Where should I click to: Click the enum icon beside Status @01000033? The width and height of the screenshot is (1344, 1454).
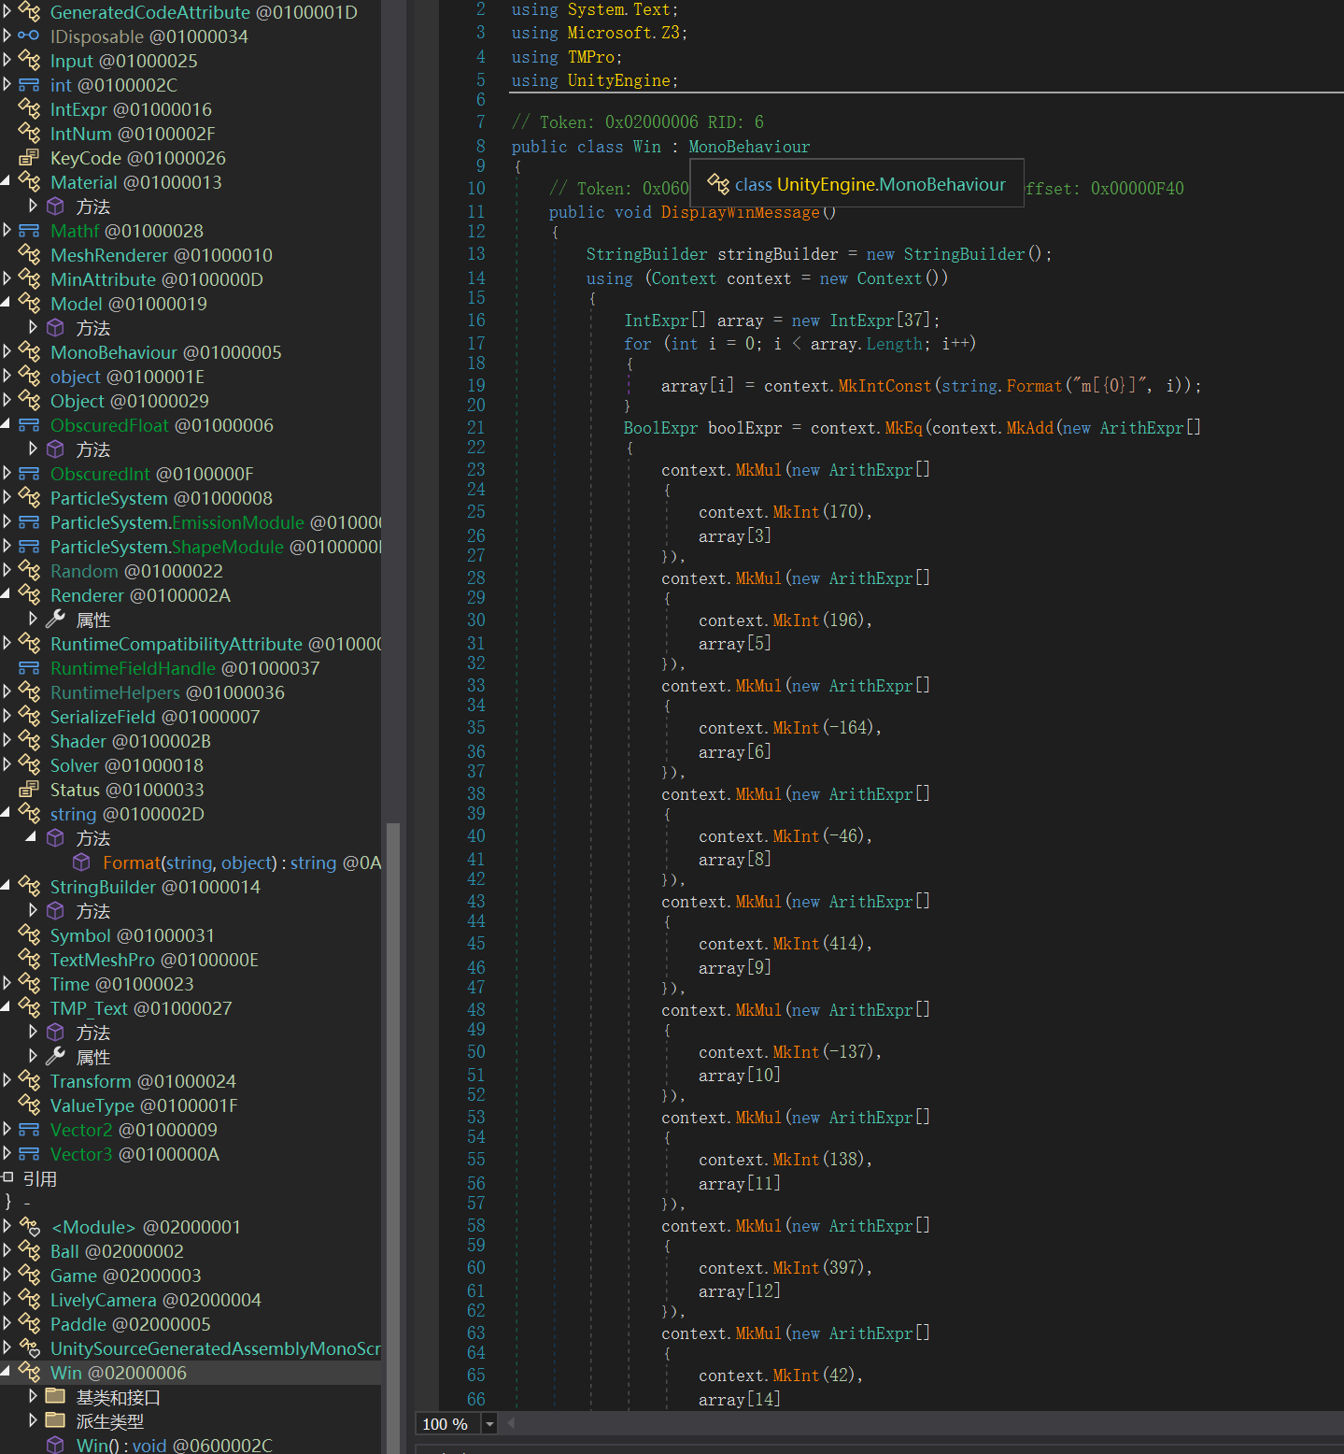click(29, 790)
